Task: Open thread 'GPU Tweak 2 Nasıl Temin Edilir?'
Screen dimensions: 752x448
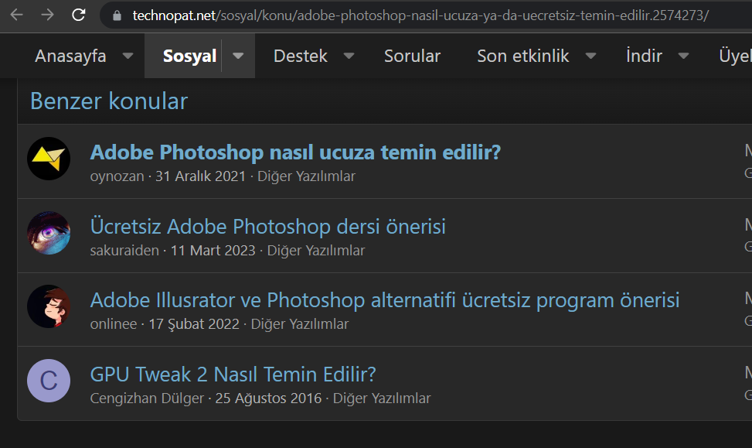Action: [233, 374]
